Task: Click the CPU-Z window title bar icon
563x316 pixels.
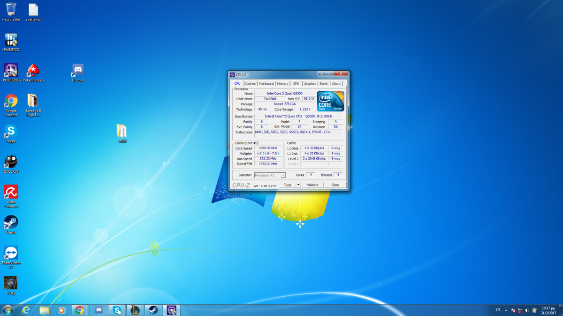Action: pyautogui.click(x=232, y=74)
